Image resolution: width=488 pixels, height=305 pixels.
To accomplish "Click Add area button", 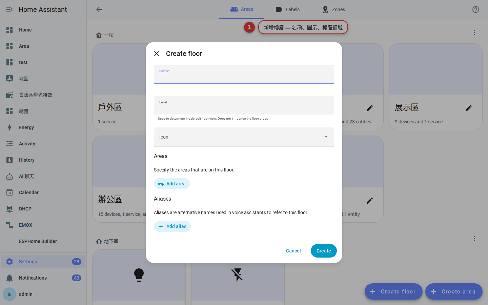I will point(172,184).
